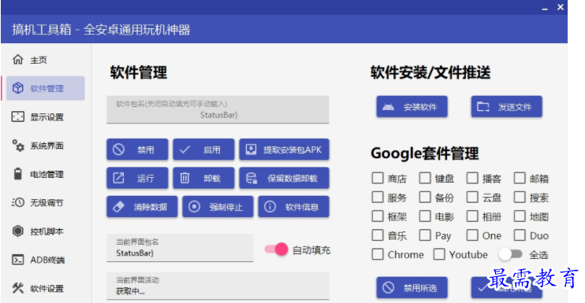This screenshot has width=585, height=303.
Task: Check the Pay checkbox
Action: [425, 235]
